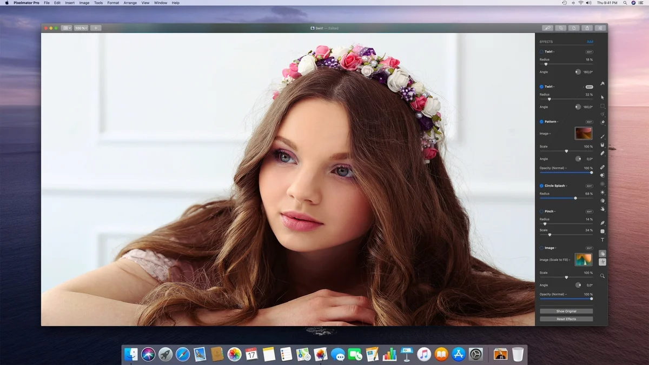Enable the Image effect checkbox

pos(541,248)
